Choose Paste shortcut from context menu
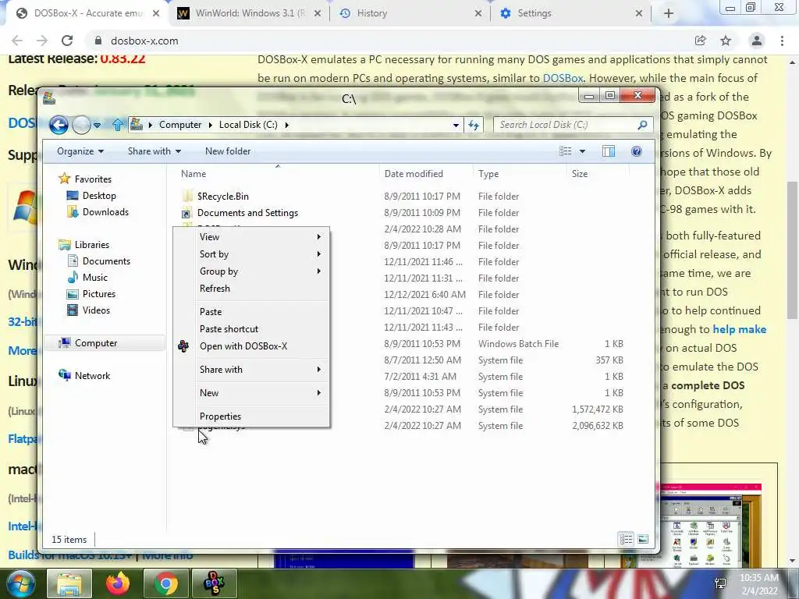The height and width of the screenshot is (599, 799). click(252, 329)
